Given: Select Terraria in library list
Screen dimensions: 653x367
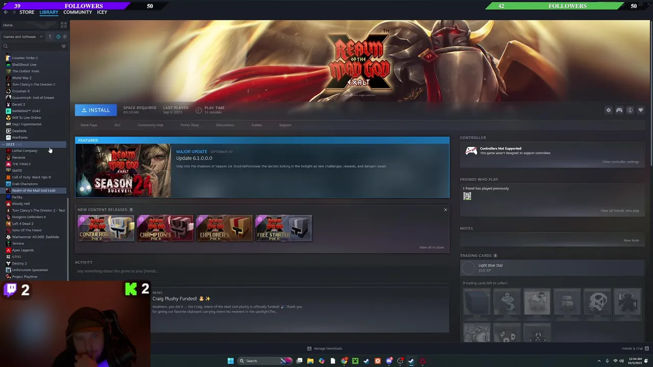Looking at the screenshot, I should pyautogui.click(x=18, y=244).
